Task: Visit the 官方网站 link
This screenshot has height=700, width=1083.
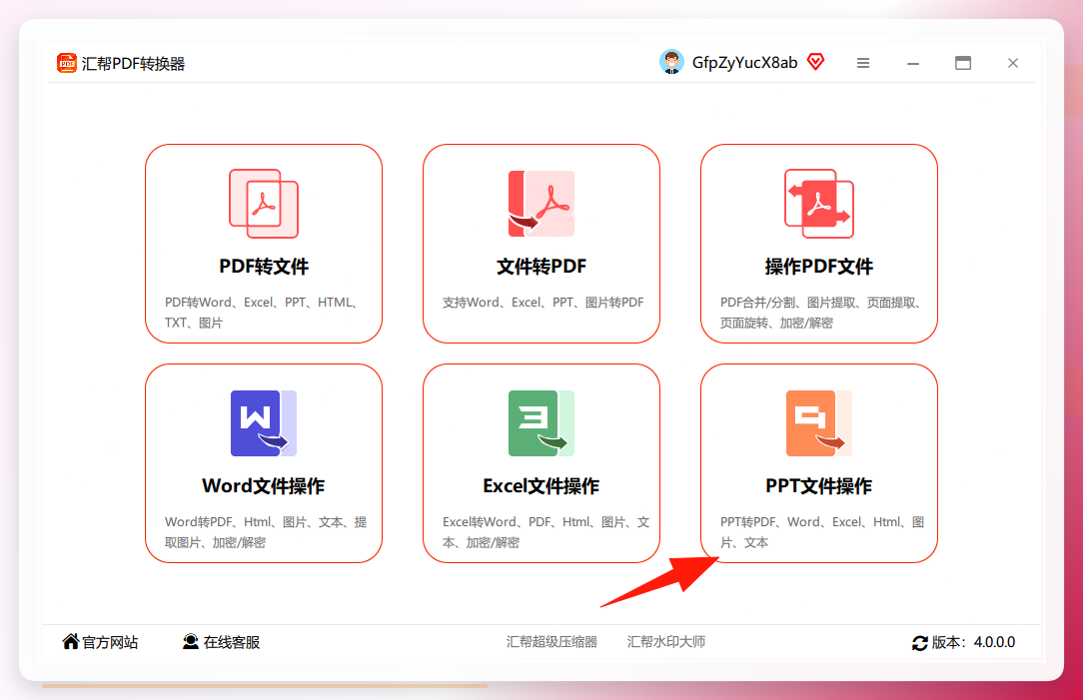Action: pyautogui.click(x=110, y=642)
